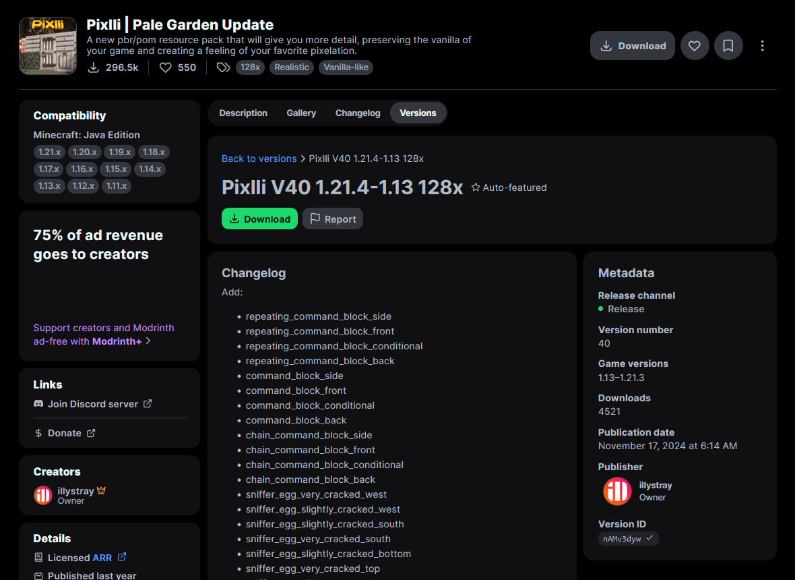795x580 pixels.
Task: Click publisher illystray avatar in Metadata
Action: (x=617, y=491)
